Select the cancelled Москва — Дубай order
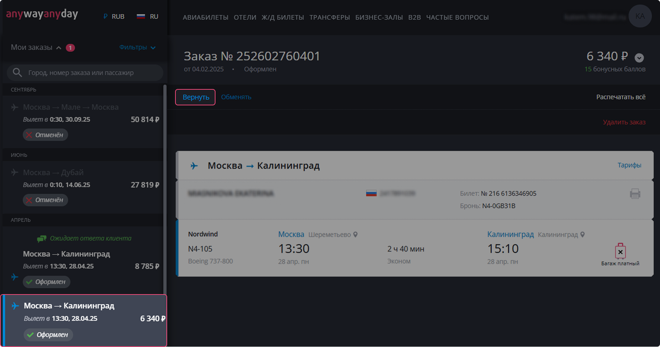This screenshot has width=660, height=347. pos(84,184)
